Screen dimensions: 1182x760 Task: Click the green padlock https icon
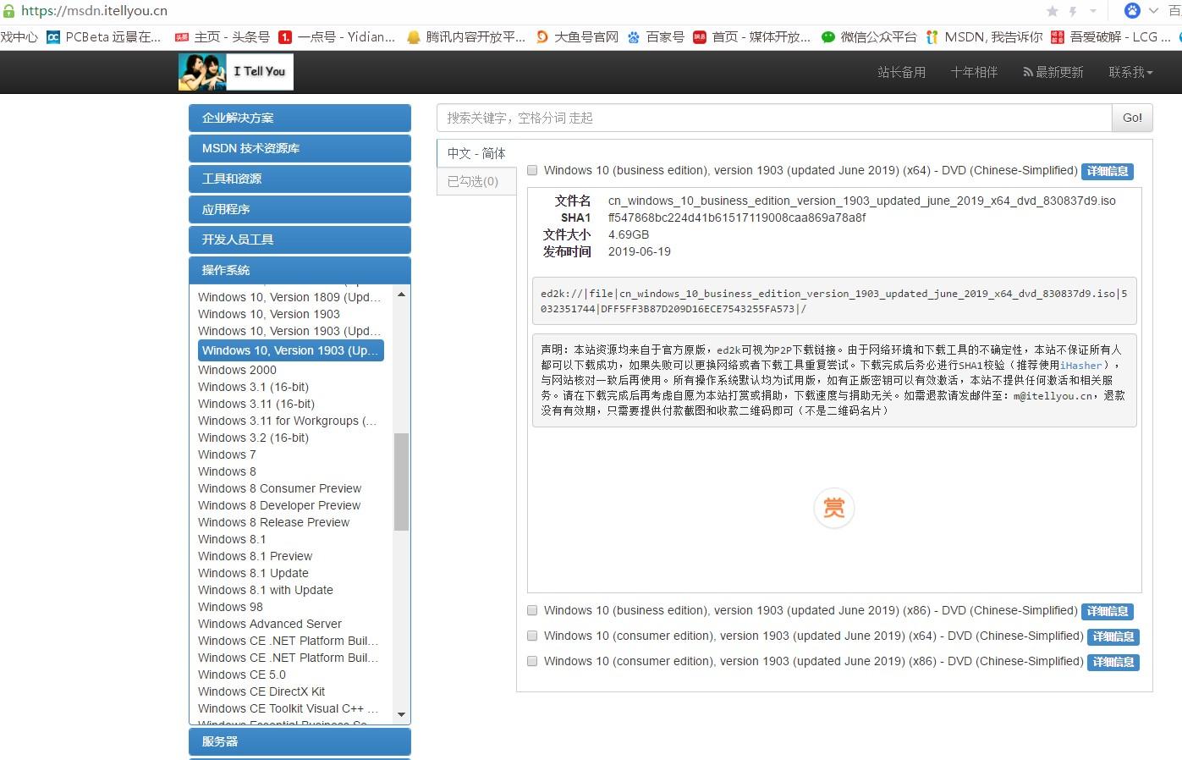click(x=8, y=11)
